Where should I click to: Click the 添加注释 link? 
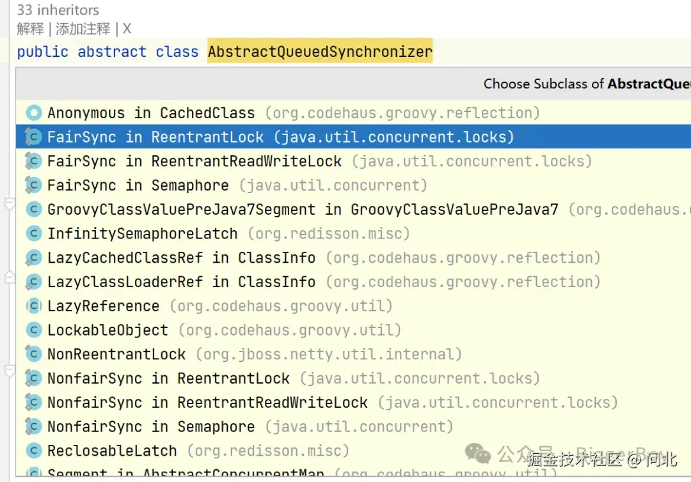click(83, 29)
